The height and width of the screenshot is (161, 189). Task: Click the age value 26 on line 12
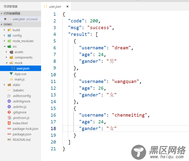101,88
